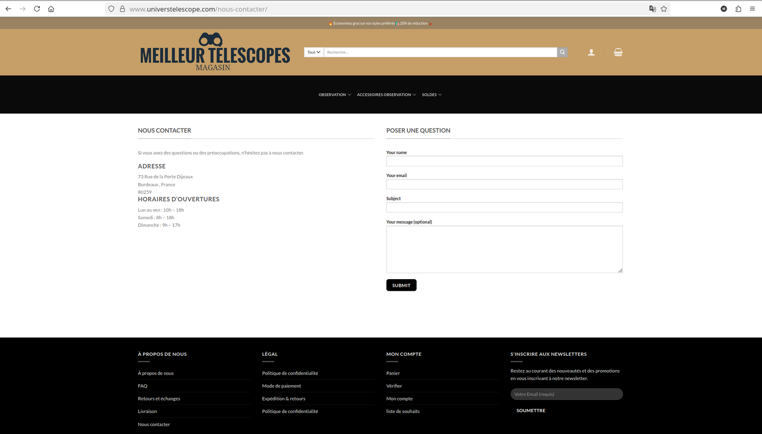Reload the page
Screen dimensions: 762x434
(37, 9)
